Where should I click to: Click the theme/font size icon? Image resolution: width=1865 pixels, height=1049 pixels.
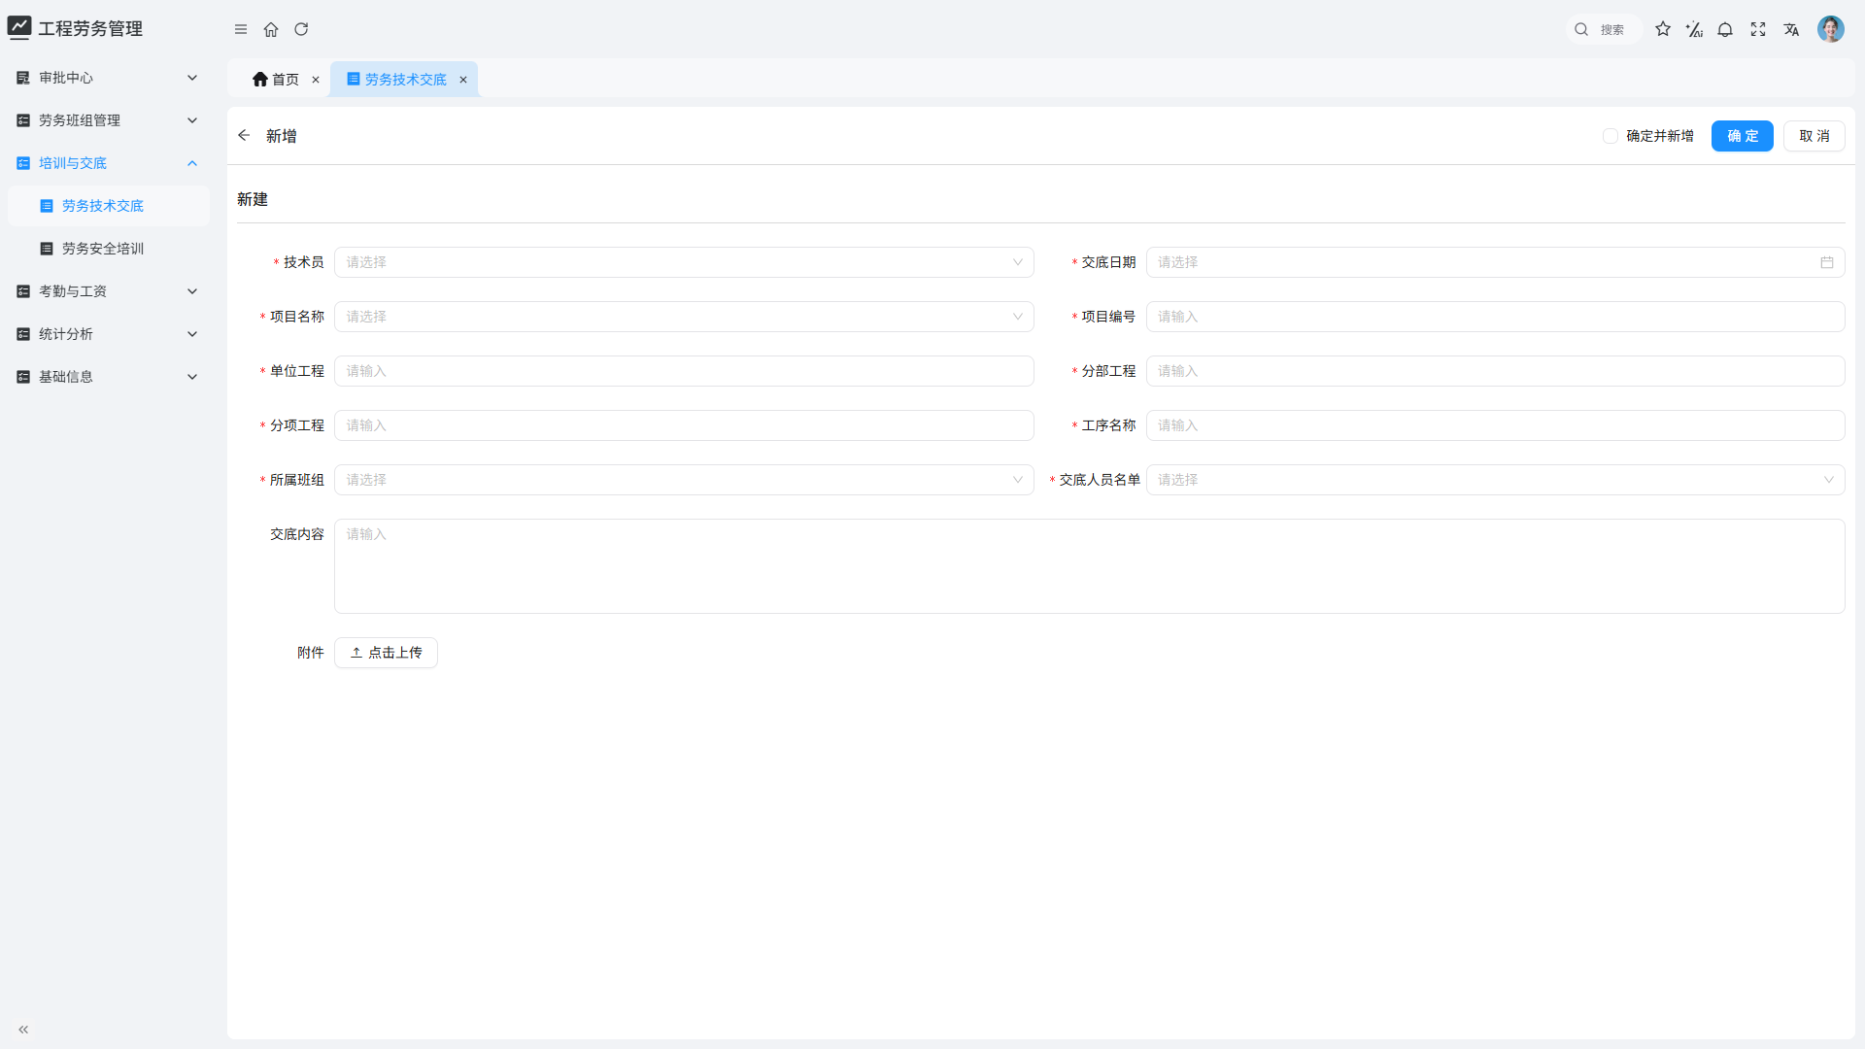coord(1694,29)
